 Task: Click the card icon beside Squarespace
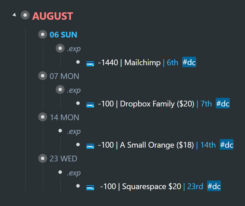90,187
